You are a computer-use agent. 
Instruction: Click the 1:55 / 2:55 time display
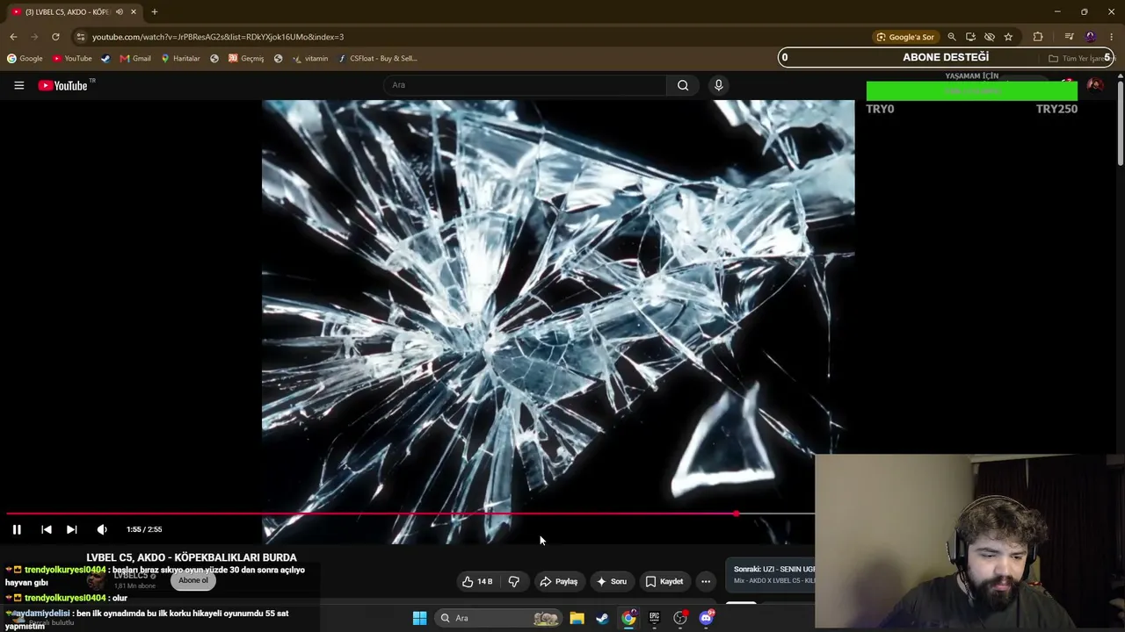[144, 529]
